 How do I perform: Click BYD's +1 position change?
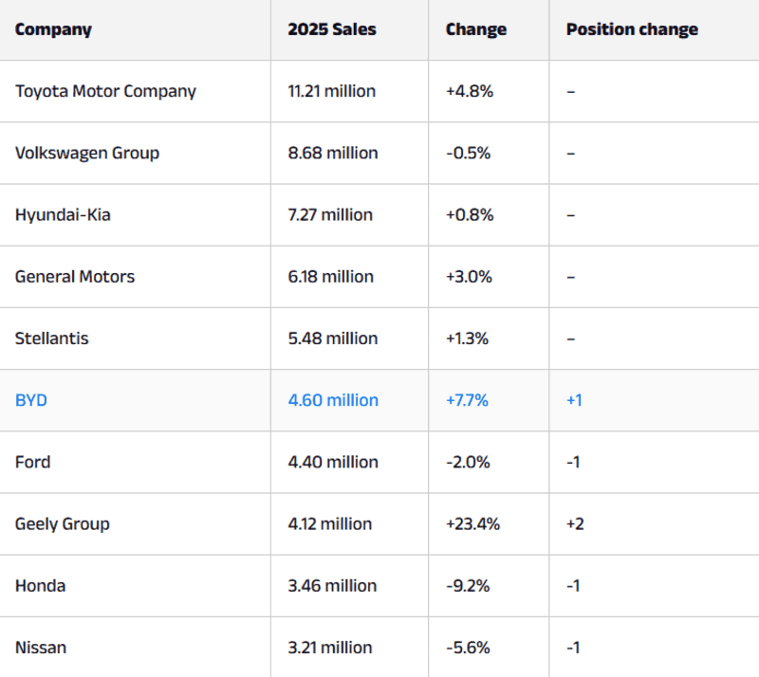574,400
